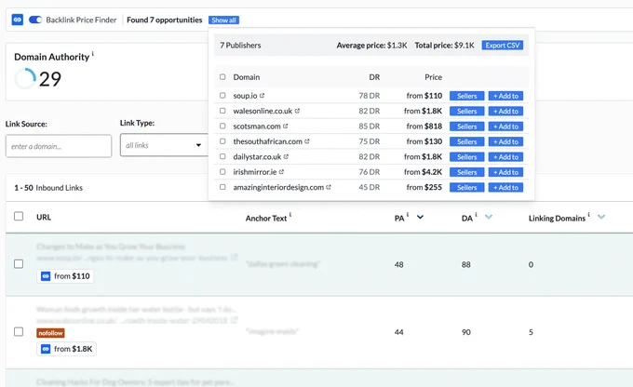Tick the checkbox for irishmirror.ie
This screenshot has height=387, width=633.
pyautogui.click(x=222, y=172)
